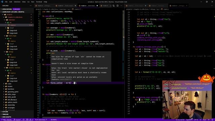Click the master git branch status item
The image size is (215, 121).
(17, 120)
